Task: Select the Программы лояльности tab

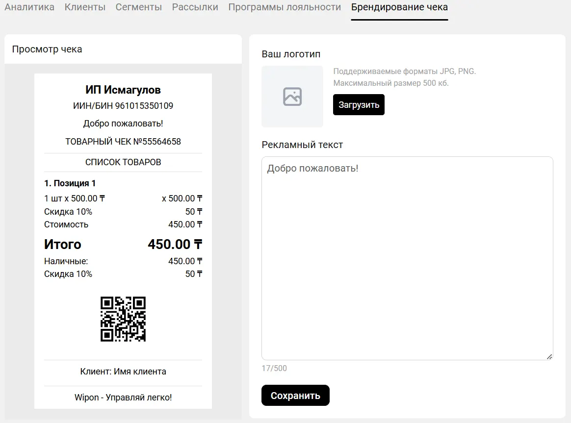Action: point(285,7)
